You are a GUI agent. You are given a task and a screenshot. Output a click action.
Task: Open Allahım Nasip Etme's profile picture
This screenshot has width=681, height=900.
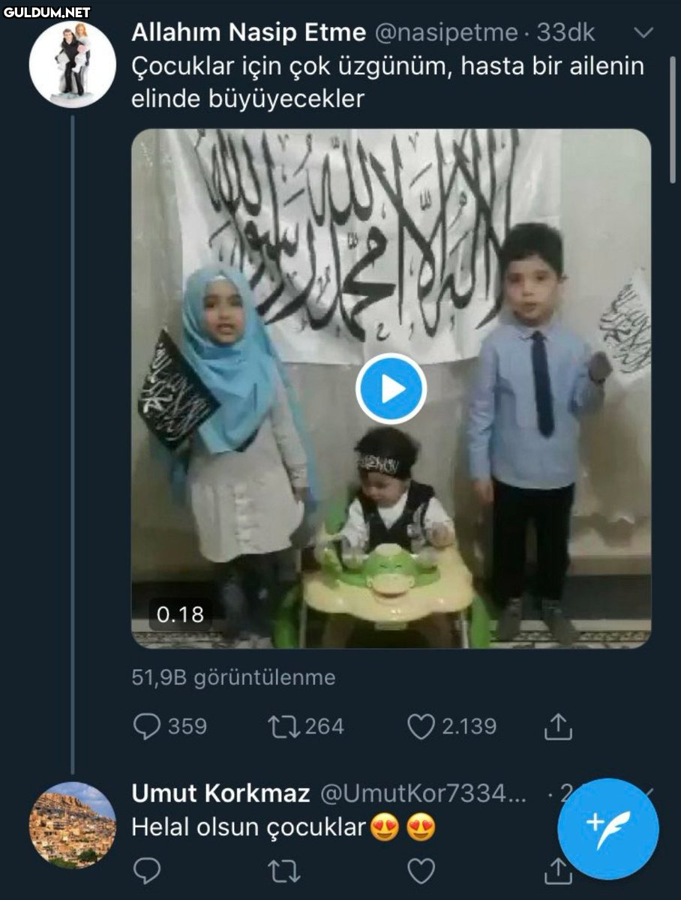click(72, 64)
